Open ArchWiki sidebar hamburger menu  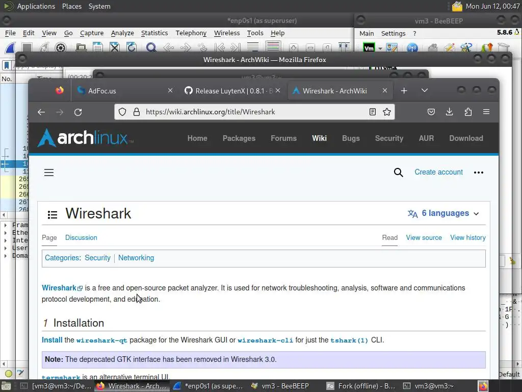(x=49, y=173)
